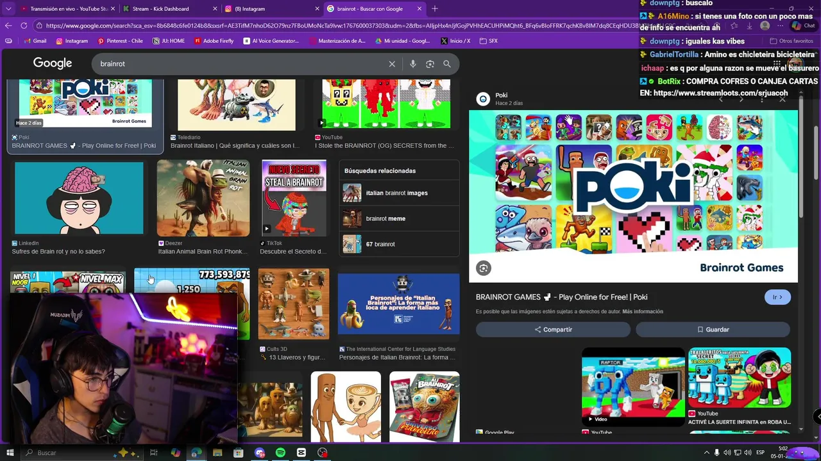The width and height of the screenshot is (821, 461).
Task: Open BRAINROT GAMES Poki preview title link
Action: [561, 297]
